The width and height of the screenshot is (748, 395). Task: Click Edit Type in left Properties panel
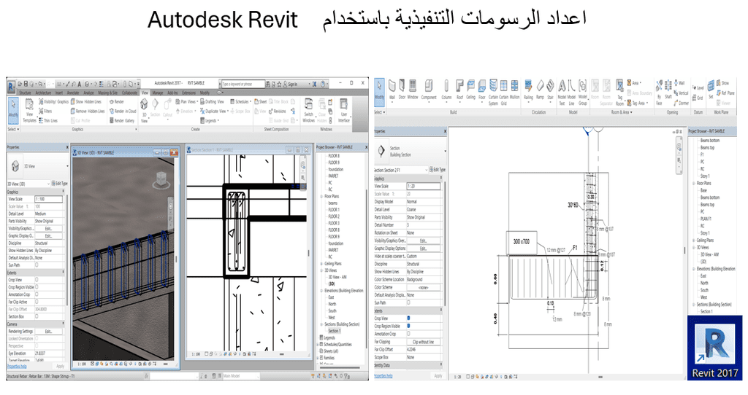point(60,184)
